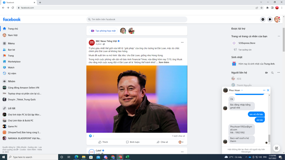285x160 pixels.
Task: Click the Facebook search input field
Action: click(x=137, y=19)
